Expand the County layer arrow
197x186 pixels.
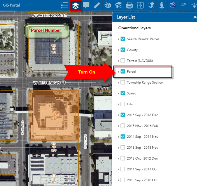click(119, 50)
